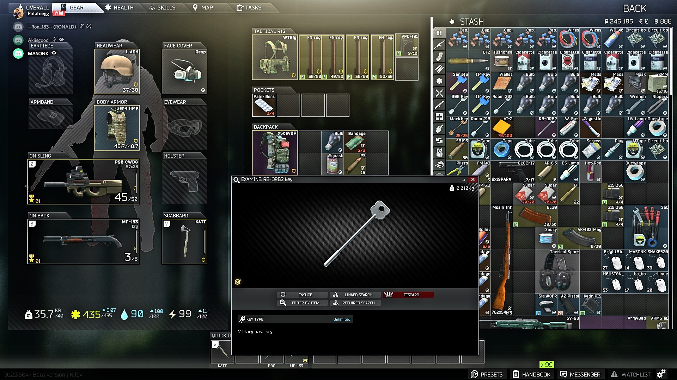Toggle deafened headphone icon for Ron_183
This screenshot has width=677, height=380.
pos(89,26)
